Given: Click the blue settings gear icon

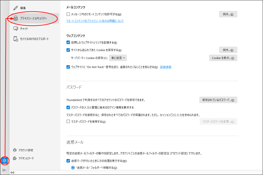Looking at the screenshot, I should point(4,161).
